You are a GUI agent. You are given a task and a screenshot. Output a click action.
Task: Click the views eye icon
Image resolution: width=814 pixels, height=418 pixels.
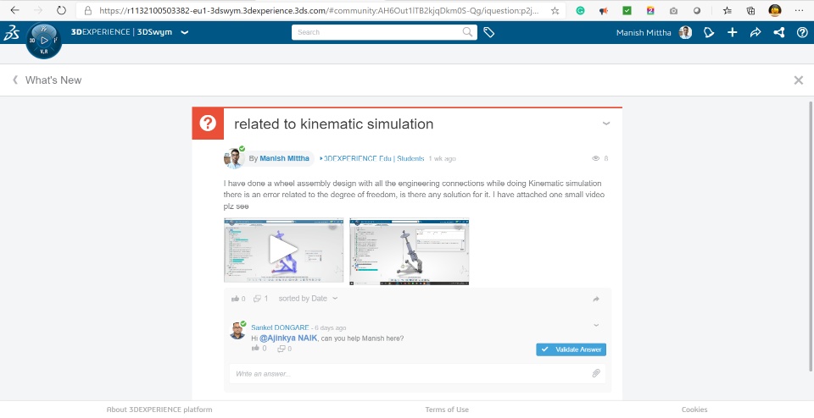pos(595,158)
